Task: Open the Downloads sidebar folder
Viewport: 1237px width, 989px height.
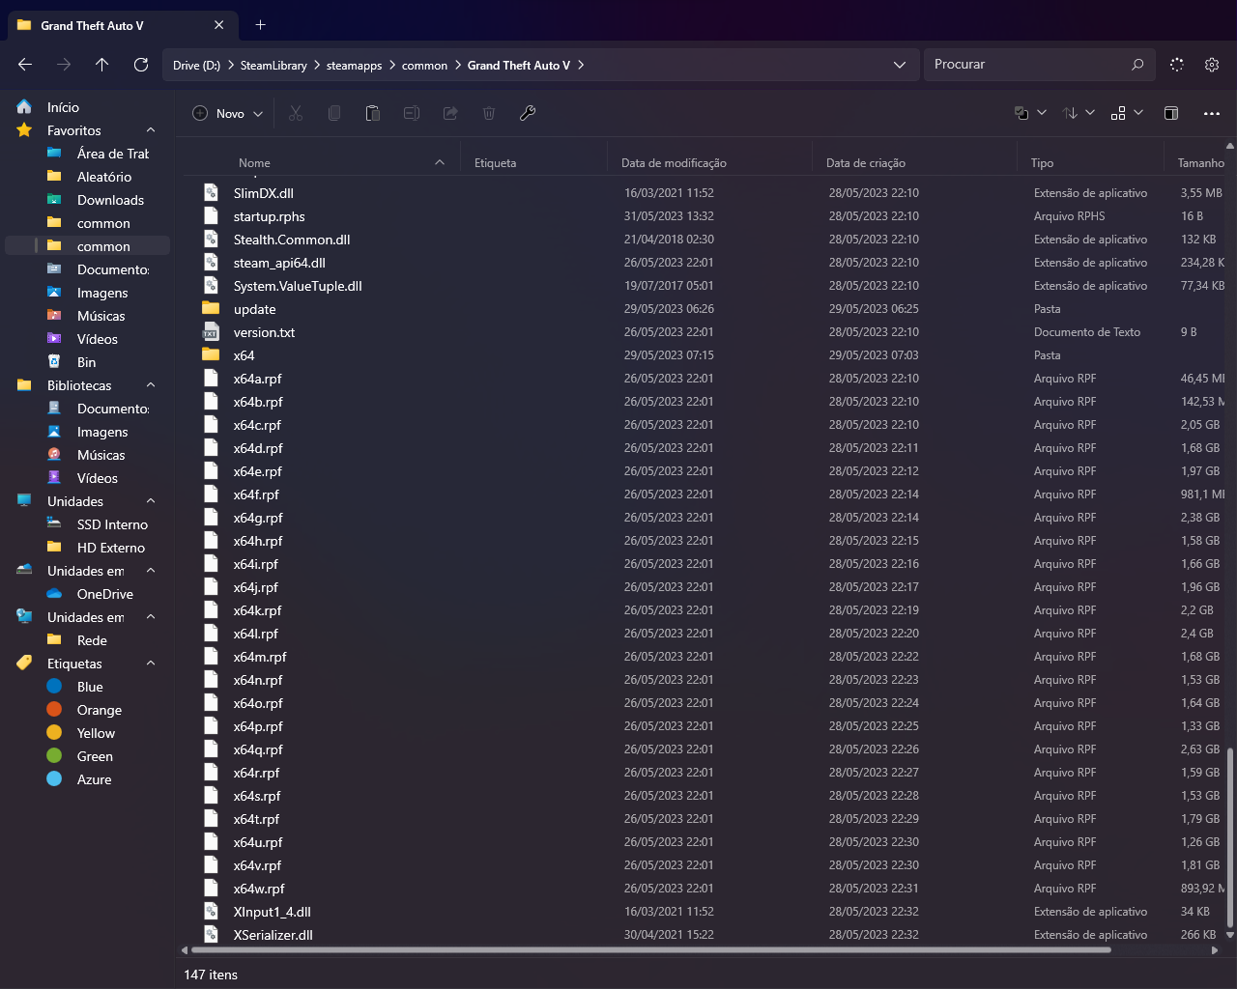Action: pyautogui.click(x=110, y=200)
